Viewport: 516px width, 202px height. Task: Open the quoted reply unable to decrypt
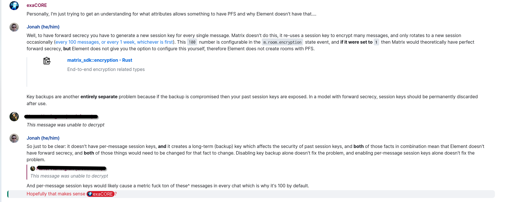pos(69,176)
